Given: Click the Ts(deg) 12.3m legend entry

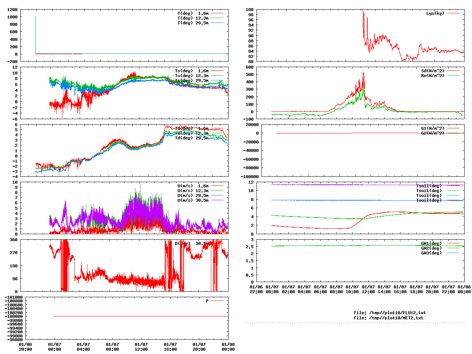Looking at the screenshot, I should click(x=192, y=76).
